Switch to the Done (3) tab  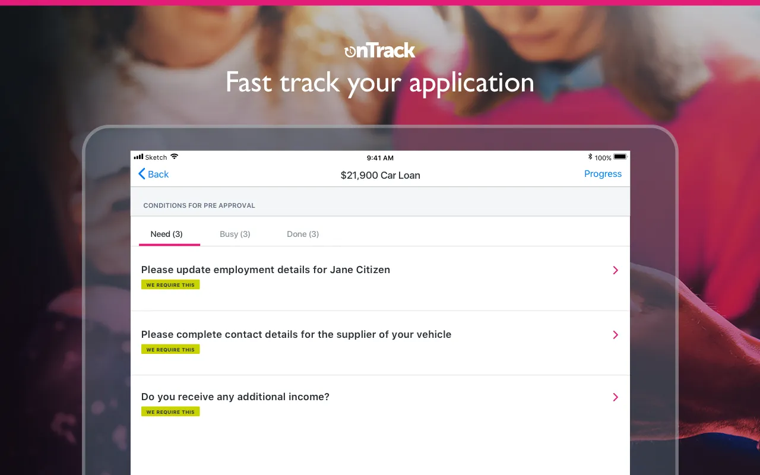click(303, 234)
